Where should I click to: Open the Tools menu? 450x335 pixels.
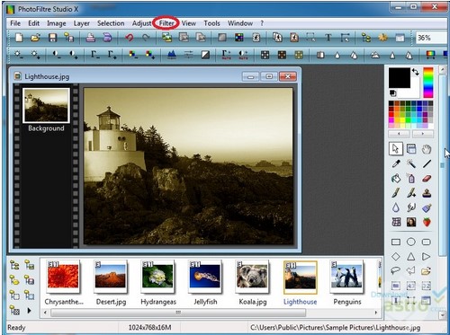tap(211, 23)
